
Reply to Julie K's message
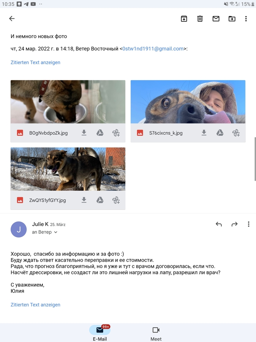click(219, 224)
